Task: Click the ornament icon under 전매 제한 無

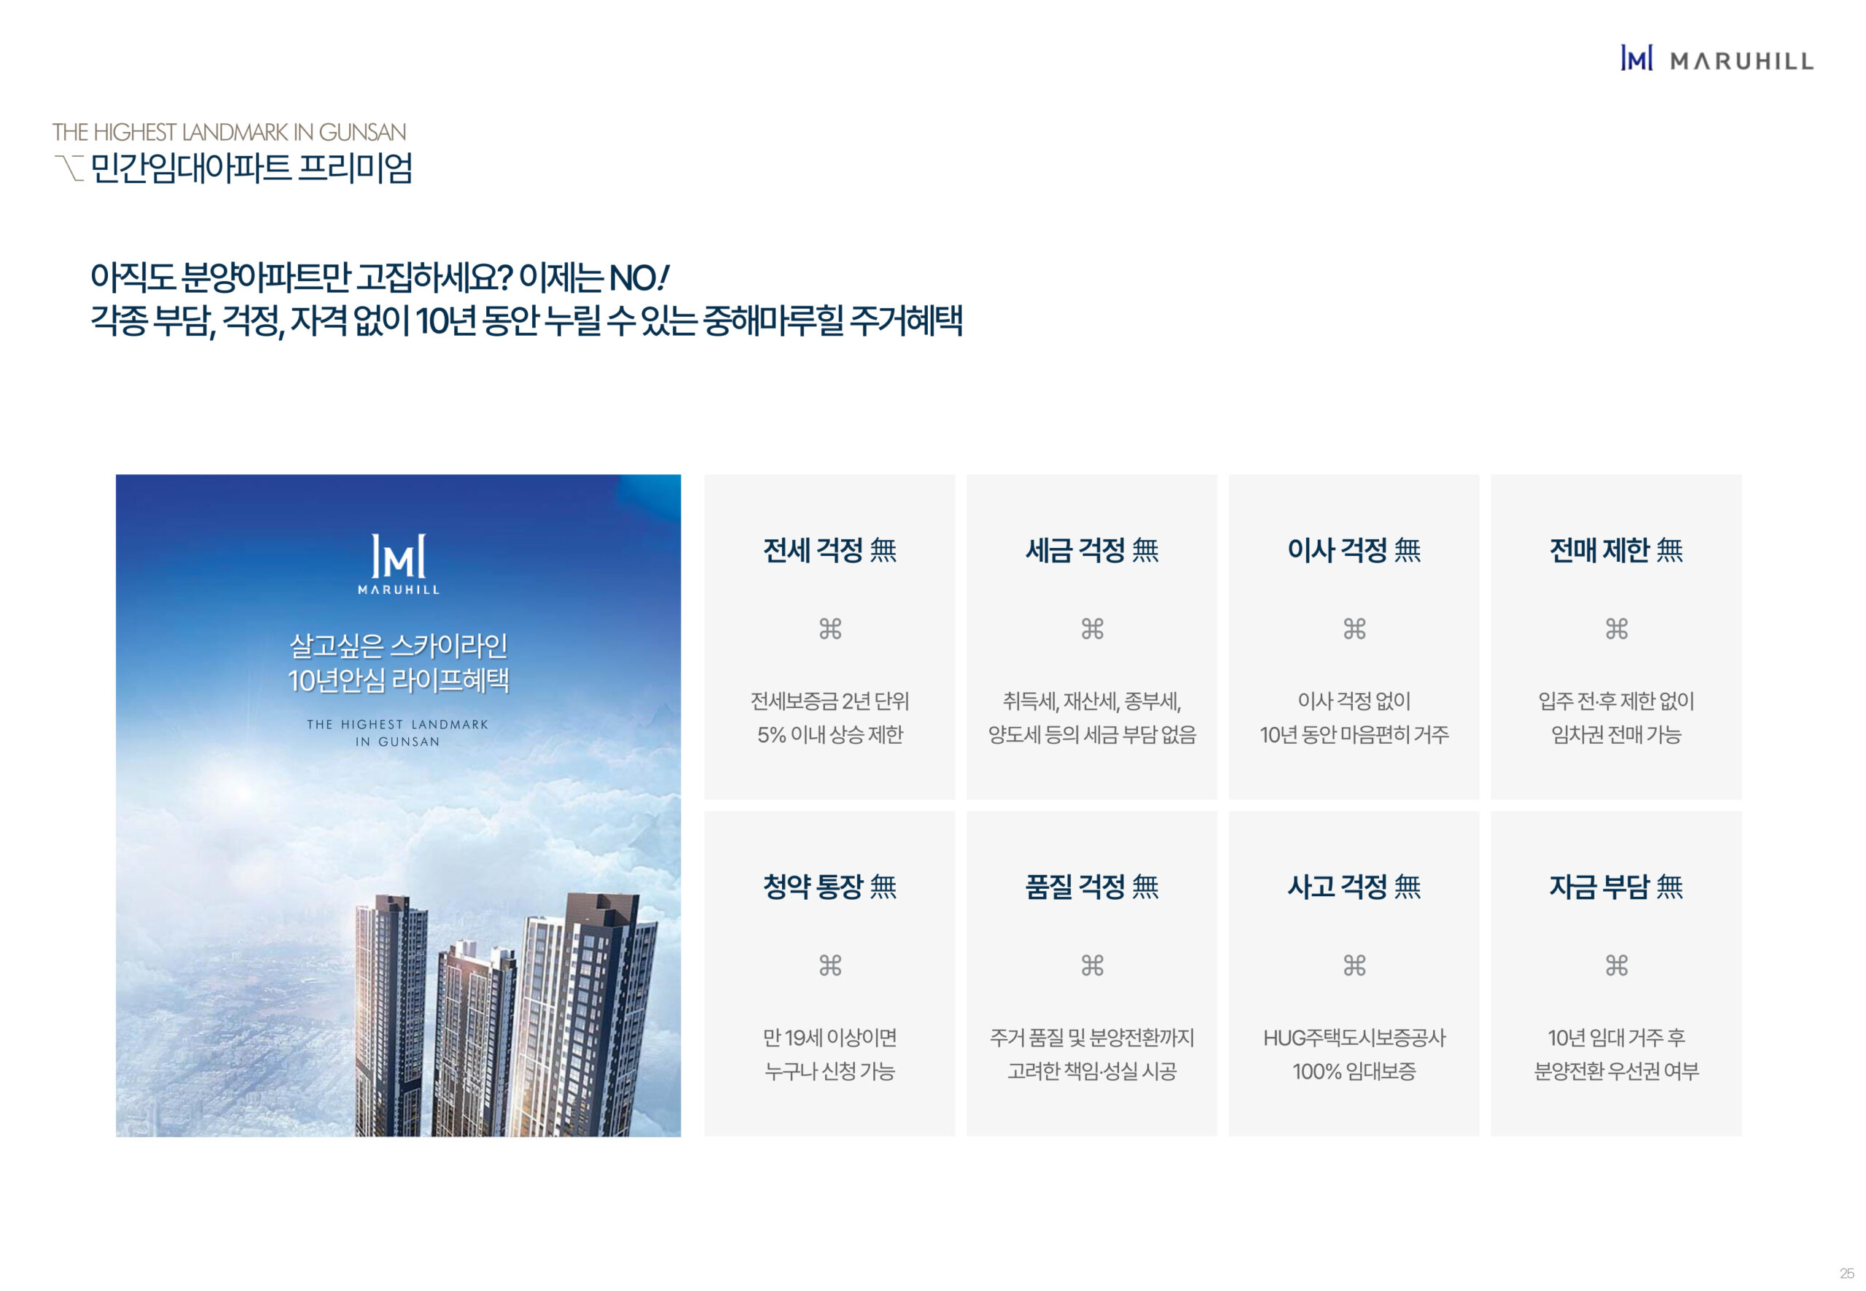Action: pyautogui.click(x=1616, y=629)
